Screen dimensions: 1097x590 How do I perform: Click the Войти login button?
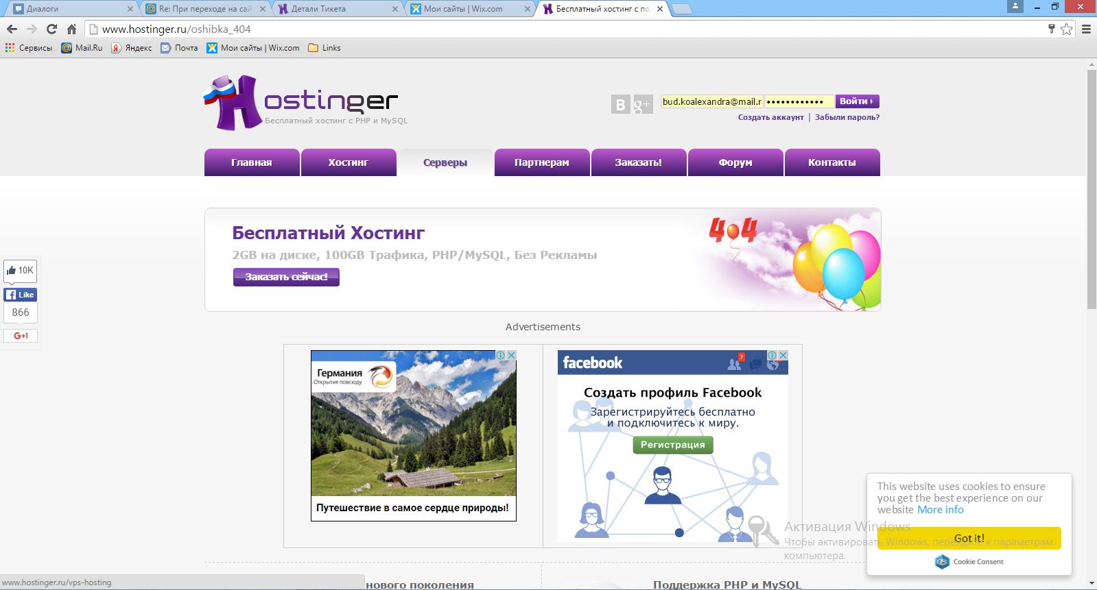[857, 101]
